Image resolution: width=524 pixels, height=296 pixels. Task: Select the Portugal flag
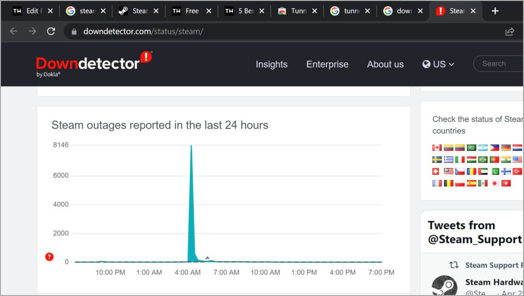(x=494, y=160)
